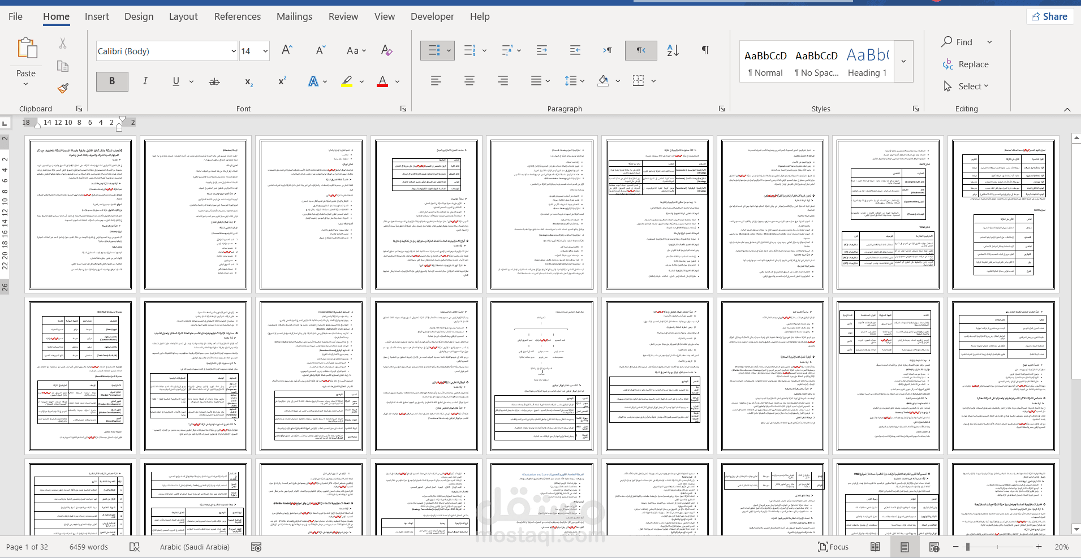Switch to the References tab
Image resolution: width=1081 pixels, height=558 pixels.
[x=238, y=16]
